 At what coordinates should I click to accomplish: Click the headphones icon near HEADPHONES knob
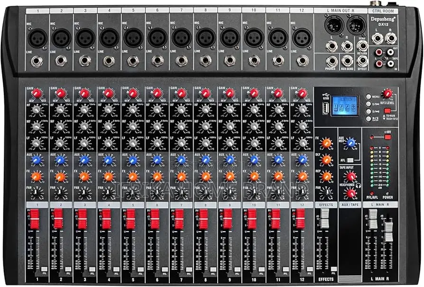coord(359,186)
